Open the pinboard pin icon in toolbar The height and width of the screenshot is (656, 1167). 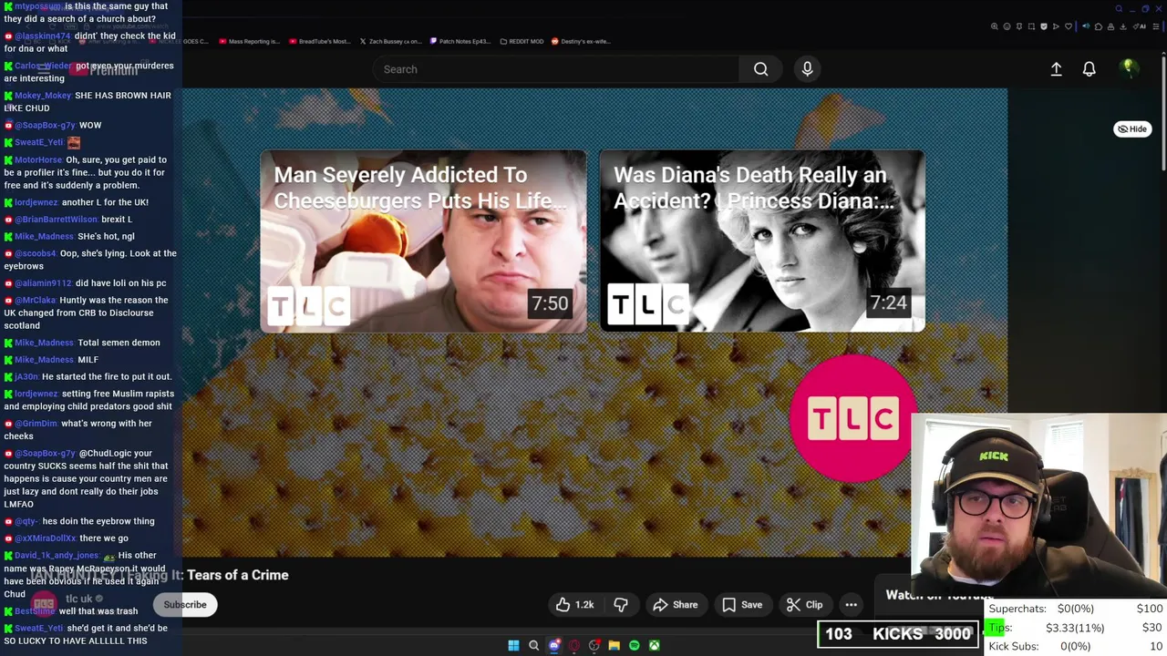coord(1019,26)
